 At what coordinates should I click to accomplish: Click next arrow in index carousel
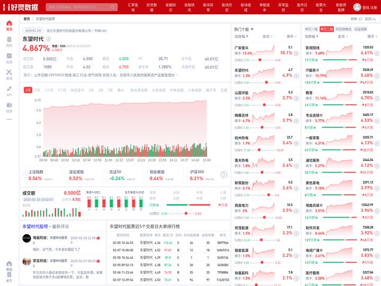coord(224,175)
